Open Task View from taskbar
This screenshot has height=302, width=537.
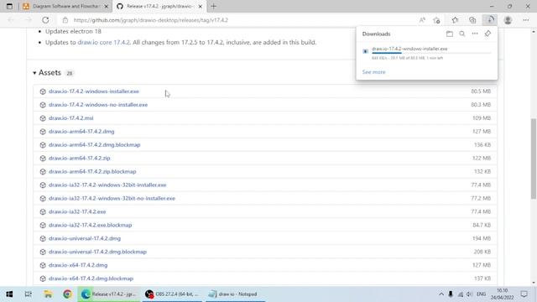[28, 294]
